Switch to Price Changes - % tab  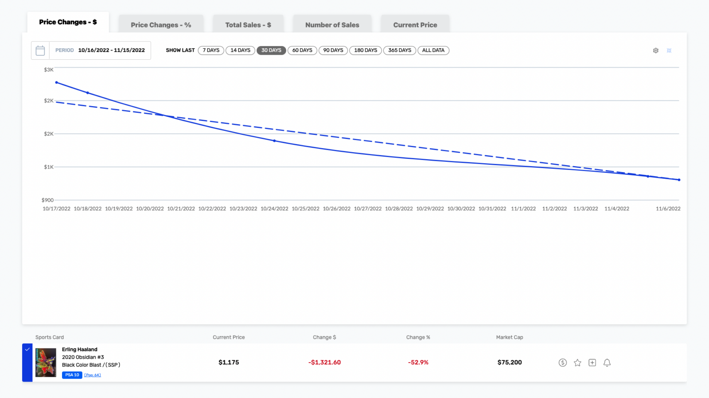pos(161,25)
